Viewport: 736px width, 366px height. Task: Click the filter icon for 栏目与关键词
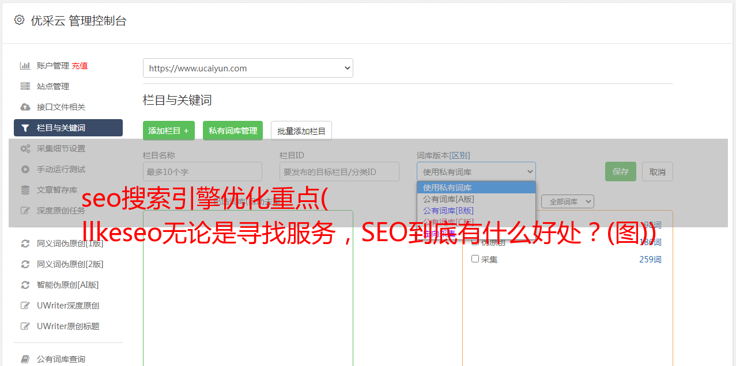click(x=25, y=128)
